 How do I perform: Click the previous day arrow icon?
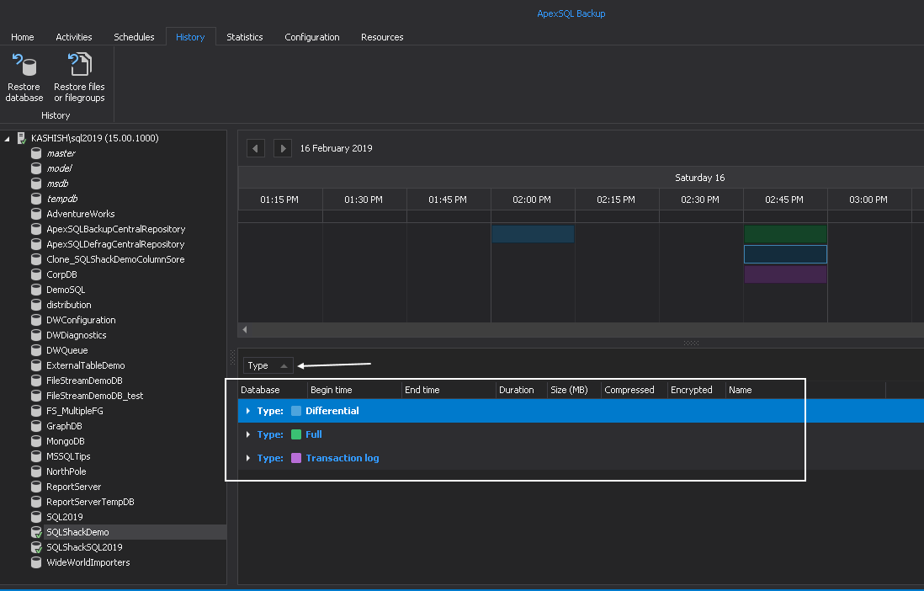click(x=255, y=147)
